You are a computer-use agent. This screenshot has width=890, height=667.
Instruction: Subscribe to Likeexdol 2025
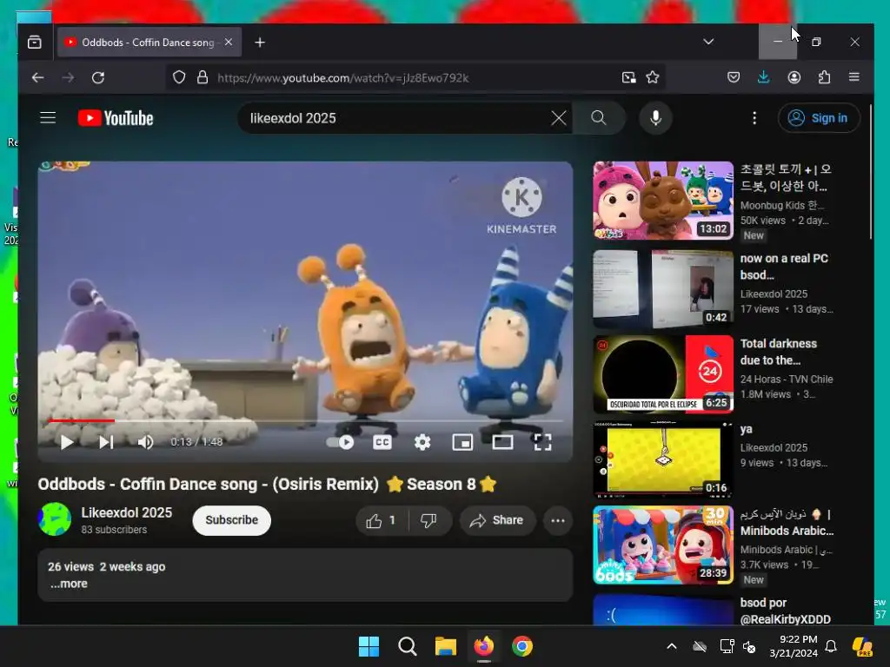coord(231,520)
